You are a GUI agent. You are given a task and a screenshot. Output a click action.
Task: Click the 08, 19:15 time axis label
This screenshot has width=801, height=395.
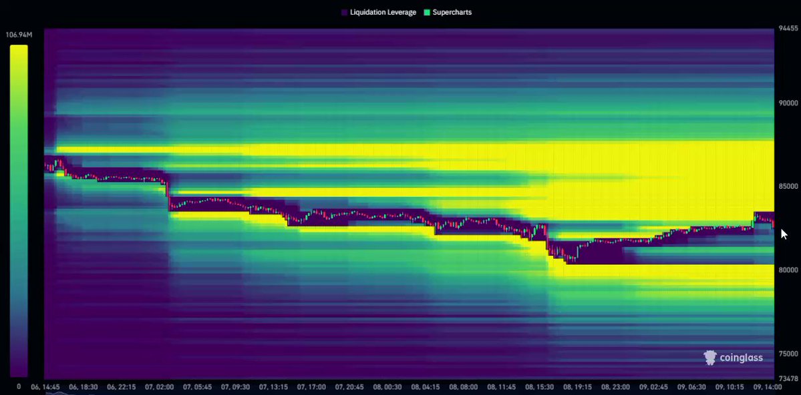pyautogui.click(x=577, y=388)
